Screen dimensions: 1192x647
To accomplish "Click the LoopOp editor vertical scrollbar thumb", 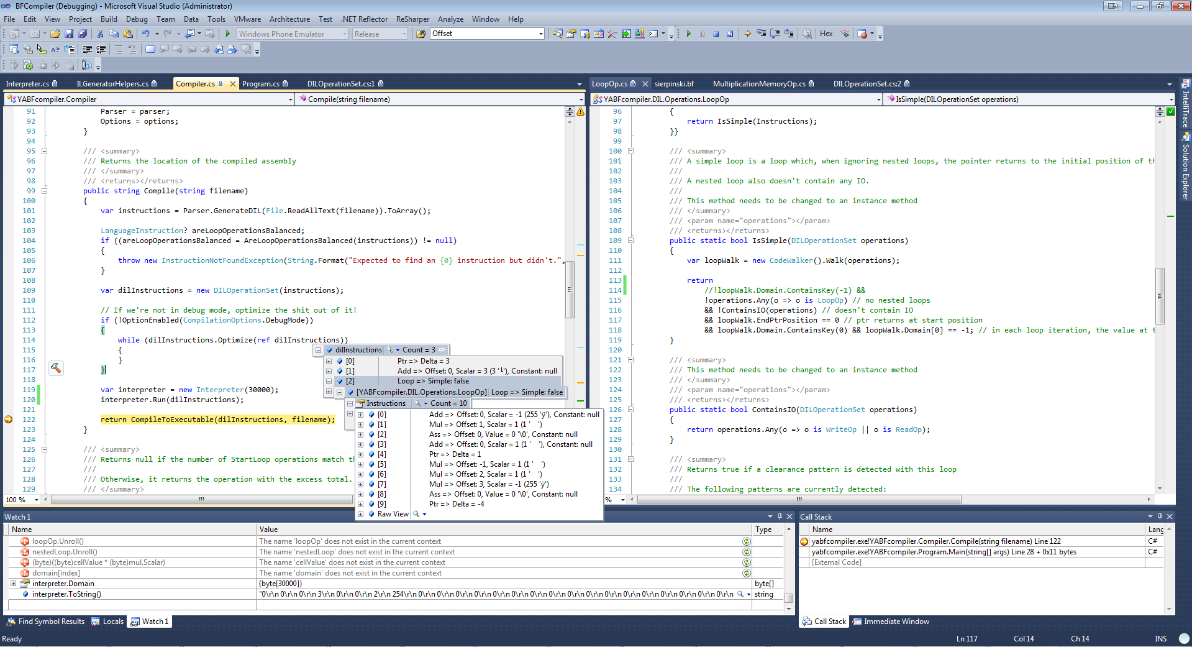I will click(x=1159, y=296).
